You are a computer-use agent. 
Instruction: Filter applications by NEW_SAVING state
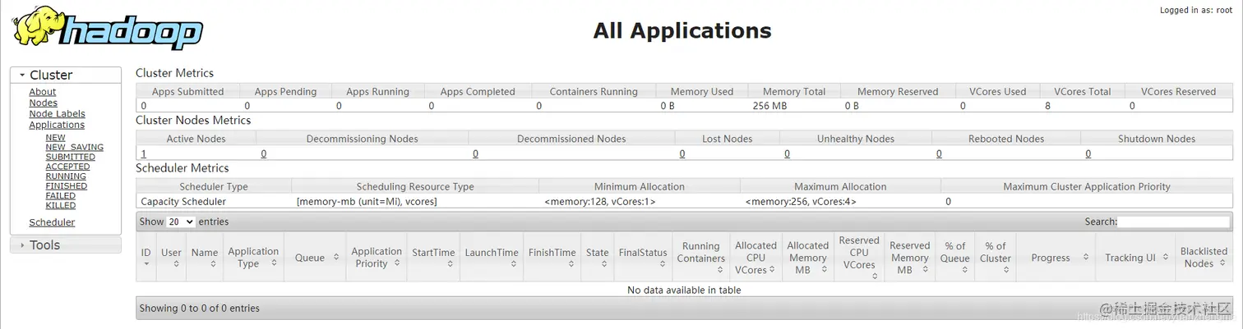tap(74, 148)
